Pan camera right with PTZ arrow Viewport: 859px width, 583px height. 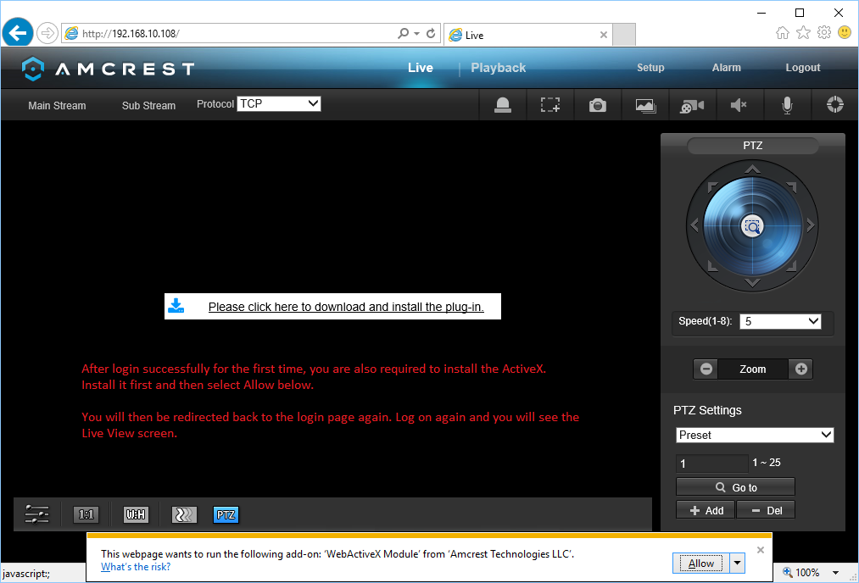pos(811,225)
